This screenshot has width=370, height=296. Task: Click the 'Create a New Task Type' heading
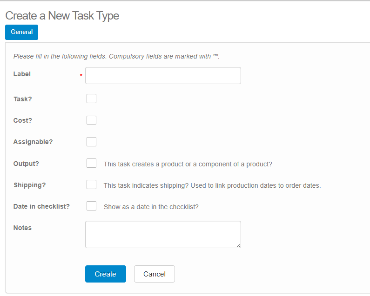tap(62, 15)
